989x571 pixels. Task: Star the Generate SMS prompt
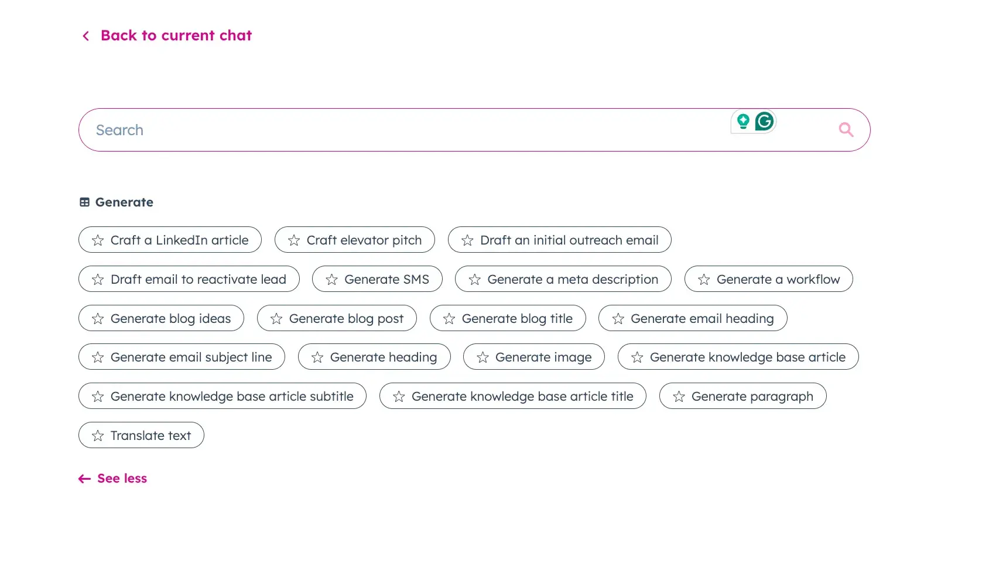(332, 280)
